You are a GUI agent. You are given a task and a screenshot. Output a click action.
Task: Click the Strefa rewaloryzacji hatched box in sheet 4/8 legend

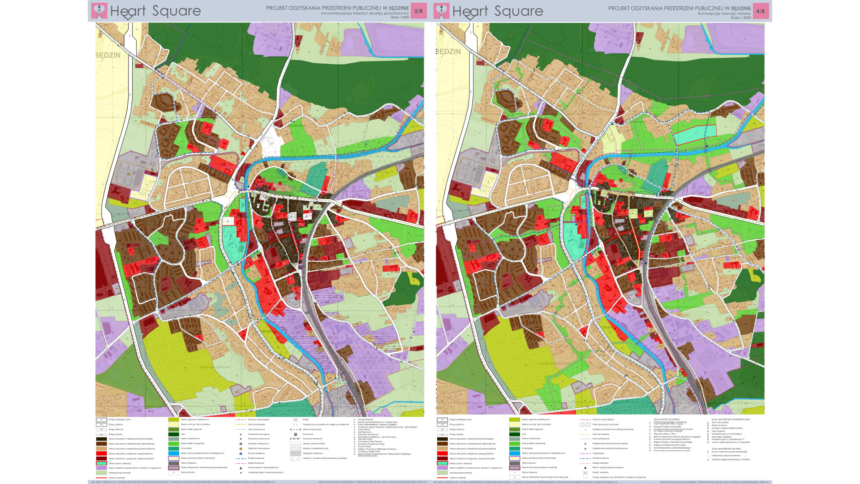coord(585,424)
